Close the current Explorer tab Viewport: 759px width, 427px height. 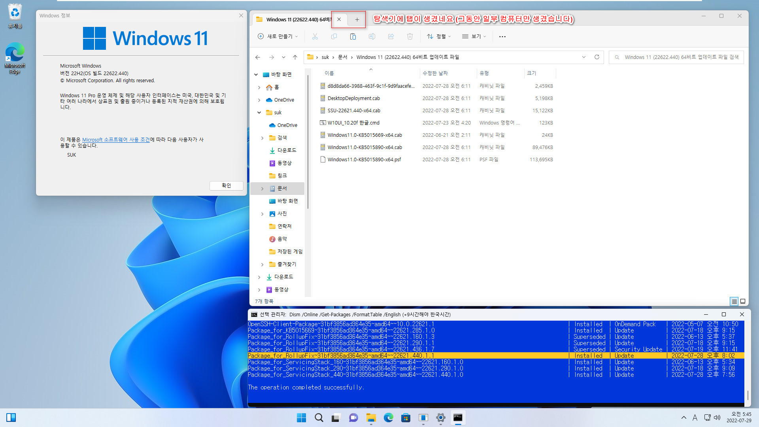(339, 19)
